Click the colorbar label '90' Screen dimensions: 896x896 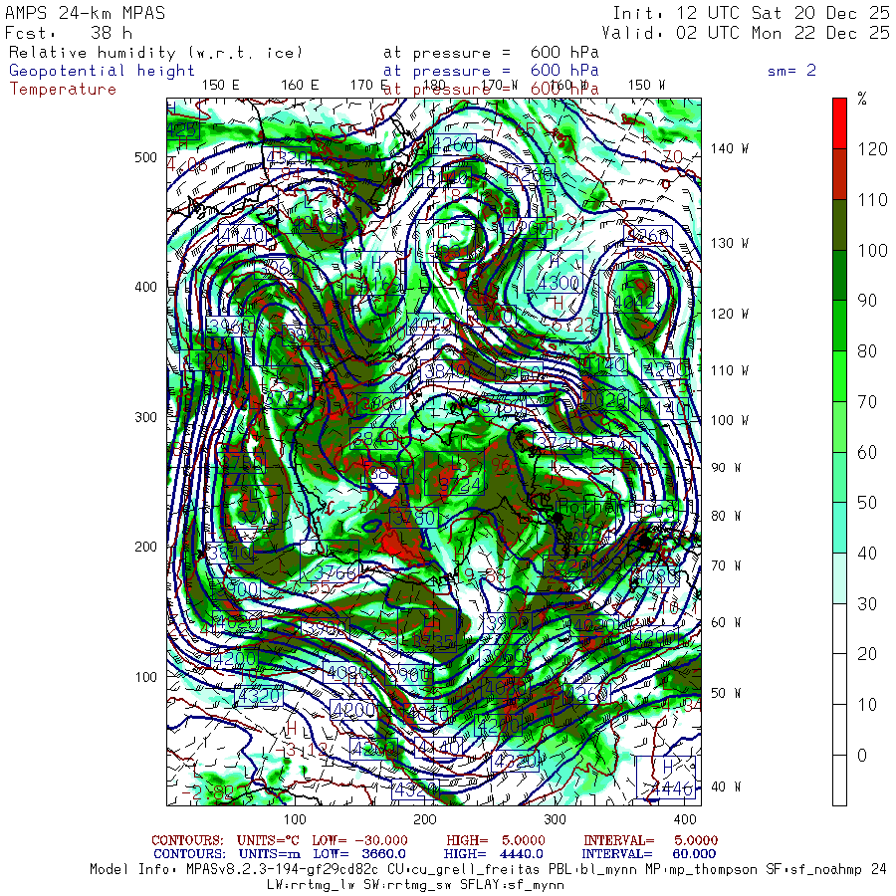coord(867,301)
